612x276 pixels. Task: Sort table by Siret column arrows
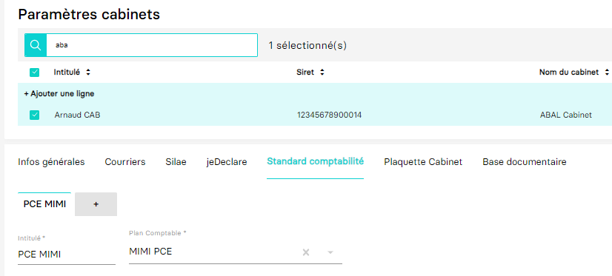pyautogui.click(x=322, y=72)
